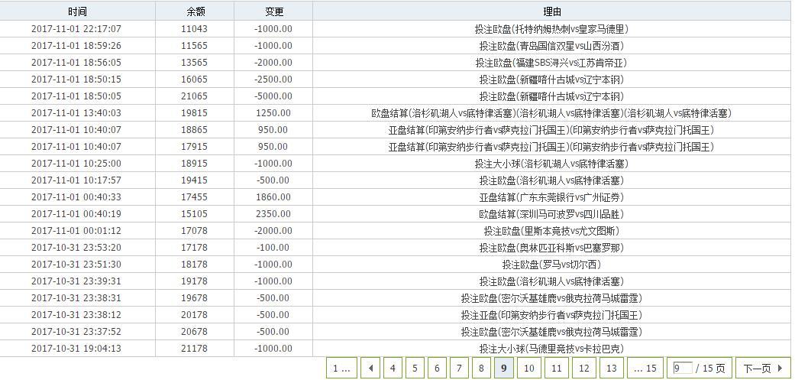Select balance value 19678
Screen dimensions: 795x380
(x=194, y=298)
